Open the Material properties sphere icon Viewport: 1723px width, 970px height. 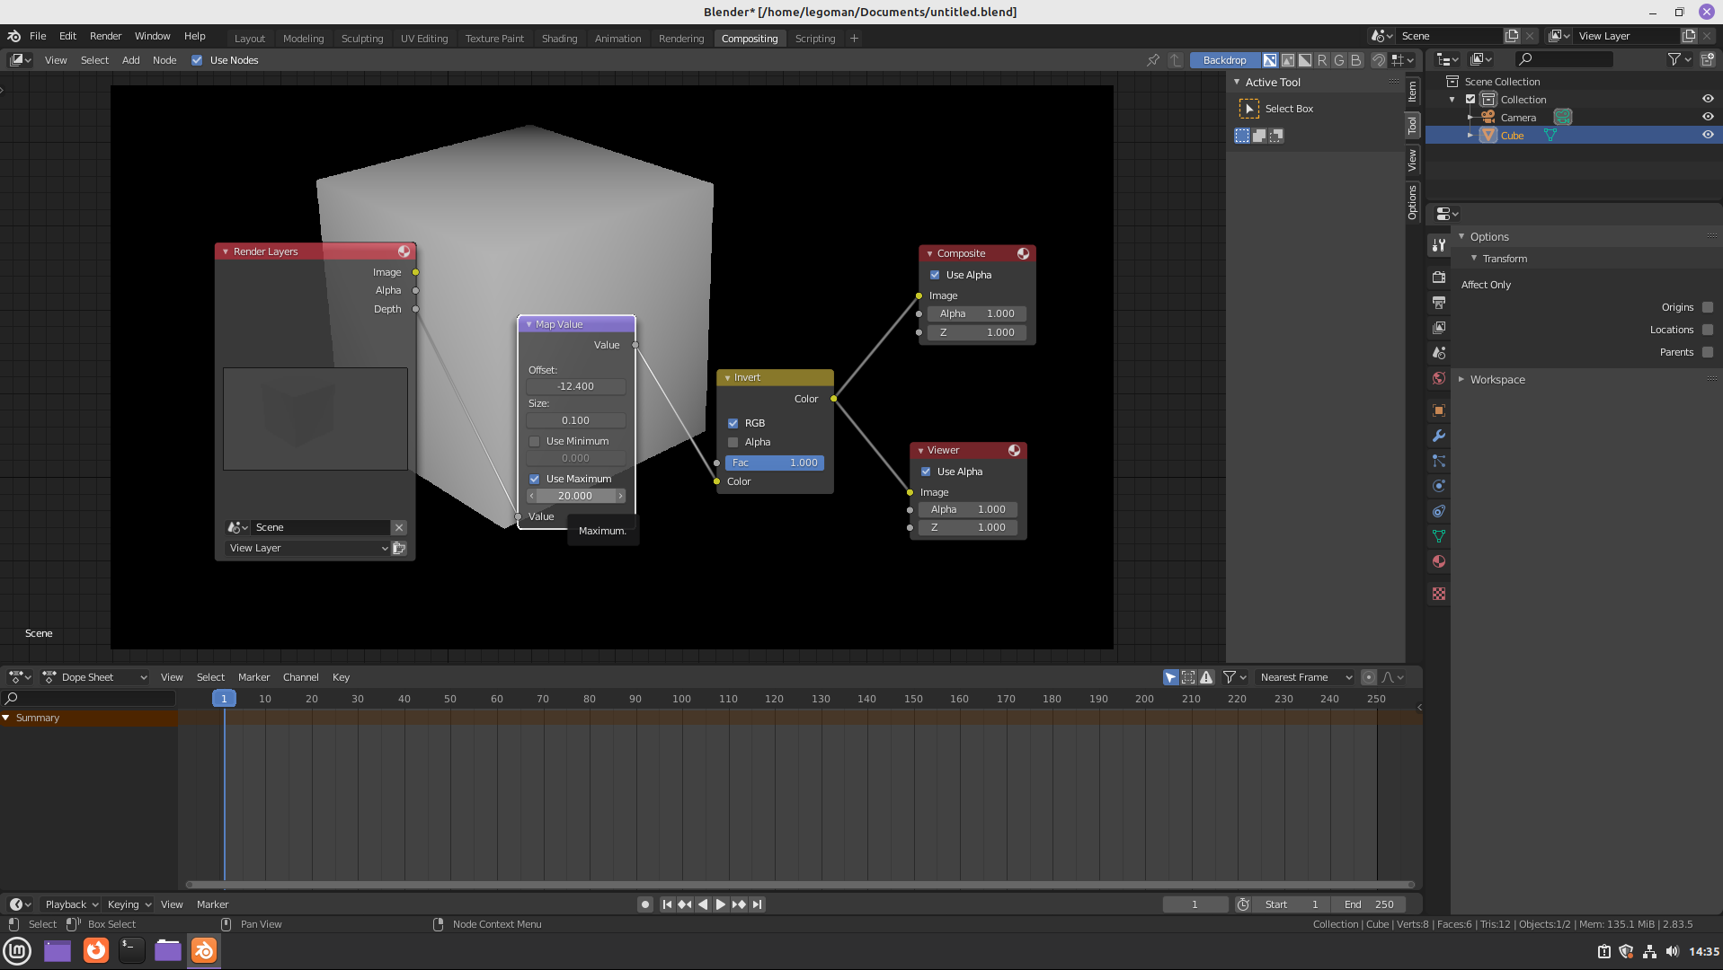pyautogui.click(x=1439, y=561)
